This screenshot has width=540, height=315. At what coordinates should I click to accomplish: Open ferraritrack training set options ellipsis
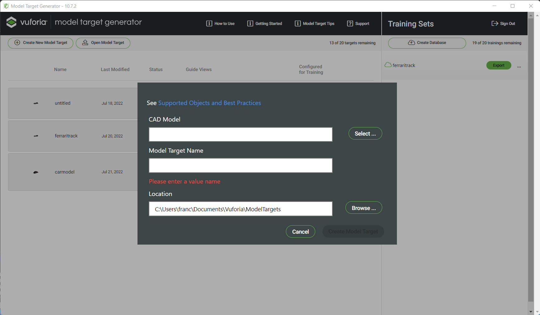tap(519, 67)
